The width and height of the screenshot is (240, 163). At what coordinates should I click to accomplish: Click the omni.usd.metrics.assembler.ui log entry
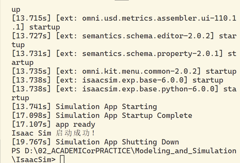pyautogui.click(x=124, y=22)
